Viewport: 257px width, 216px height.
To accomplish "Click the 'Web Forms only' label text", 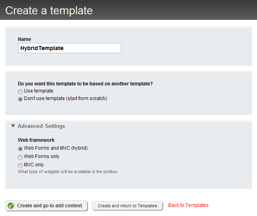I will [42, 156].
